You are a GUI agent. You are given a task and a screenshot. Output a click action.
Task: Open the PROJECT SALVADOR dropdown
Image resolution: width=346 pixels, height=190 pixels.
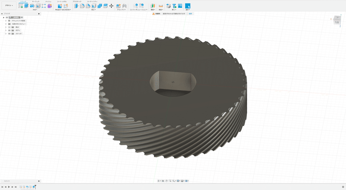pos(63,9)
